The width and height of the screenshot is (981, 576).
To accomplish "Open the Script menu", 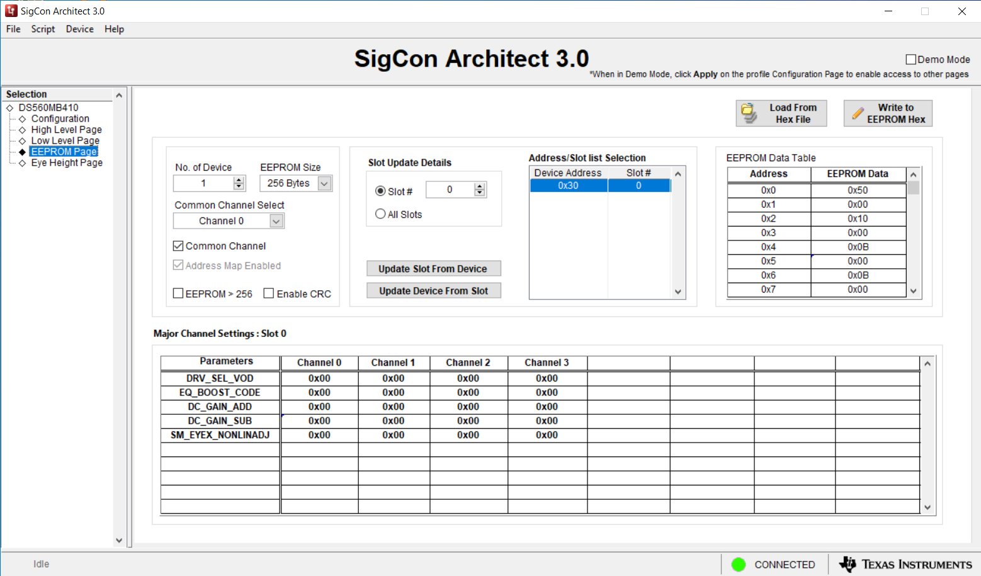I will click(x=43, y=29).
